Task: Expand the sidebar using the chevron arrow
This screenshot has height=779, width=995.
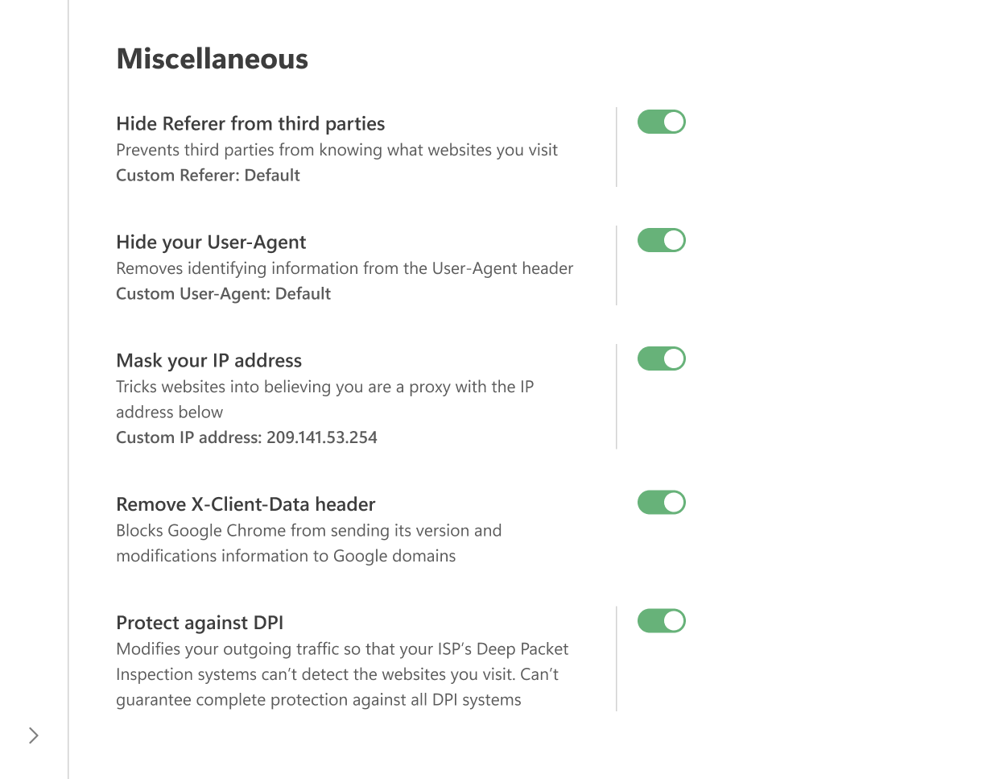Action: (33, 735)
